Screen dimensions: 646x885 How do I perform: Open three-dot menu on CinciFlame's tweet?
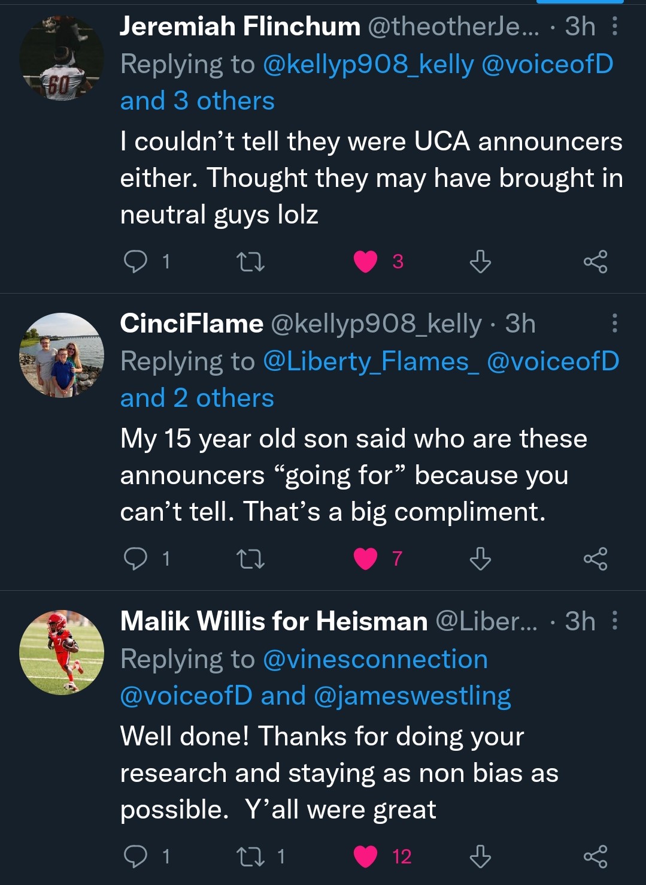tap(615, 324)
